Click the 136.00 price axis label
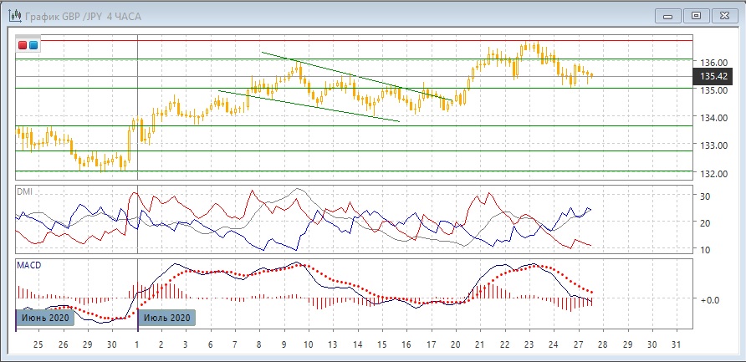The height and width of the screenshot is (362, 746). tap(712, 63)
